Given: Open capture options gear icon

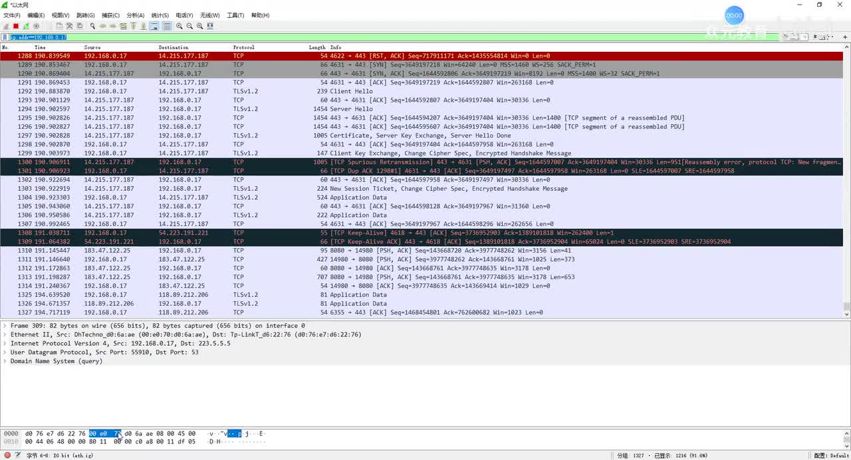Looking at the screenshot, I should 36,26.
